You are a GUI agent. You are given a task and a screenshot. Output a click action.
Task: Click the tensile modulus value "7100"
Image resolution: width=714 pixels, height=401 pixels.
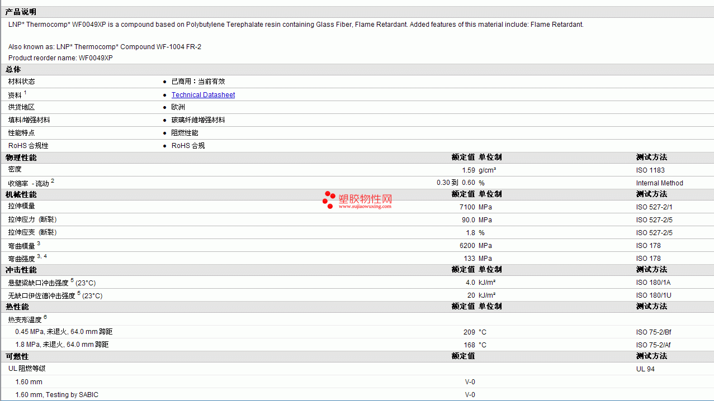pyautogui.click(x=467, y=207)
